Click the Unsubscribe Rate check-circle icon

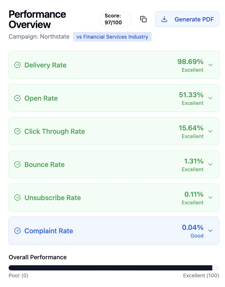tap(17, 198)
